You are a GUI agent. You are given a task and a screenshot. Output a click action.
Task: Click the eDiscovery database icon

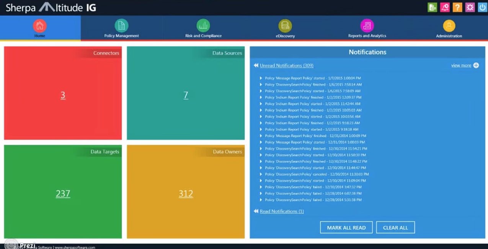point(285,26)
